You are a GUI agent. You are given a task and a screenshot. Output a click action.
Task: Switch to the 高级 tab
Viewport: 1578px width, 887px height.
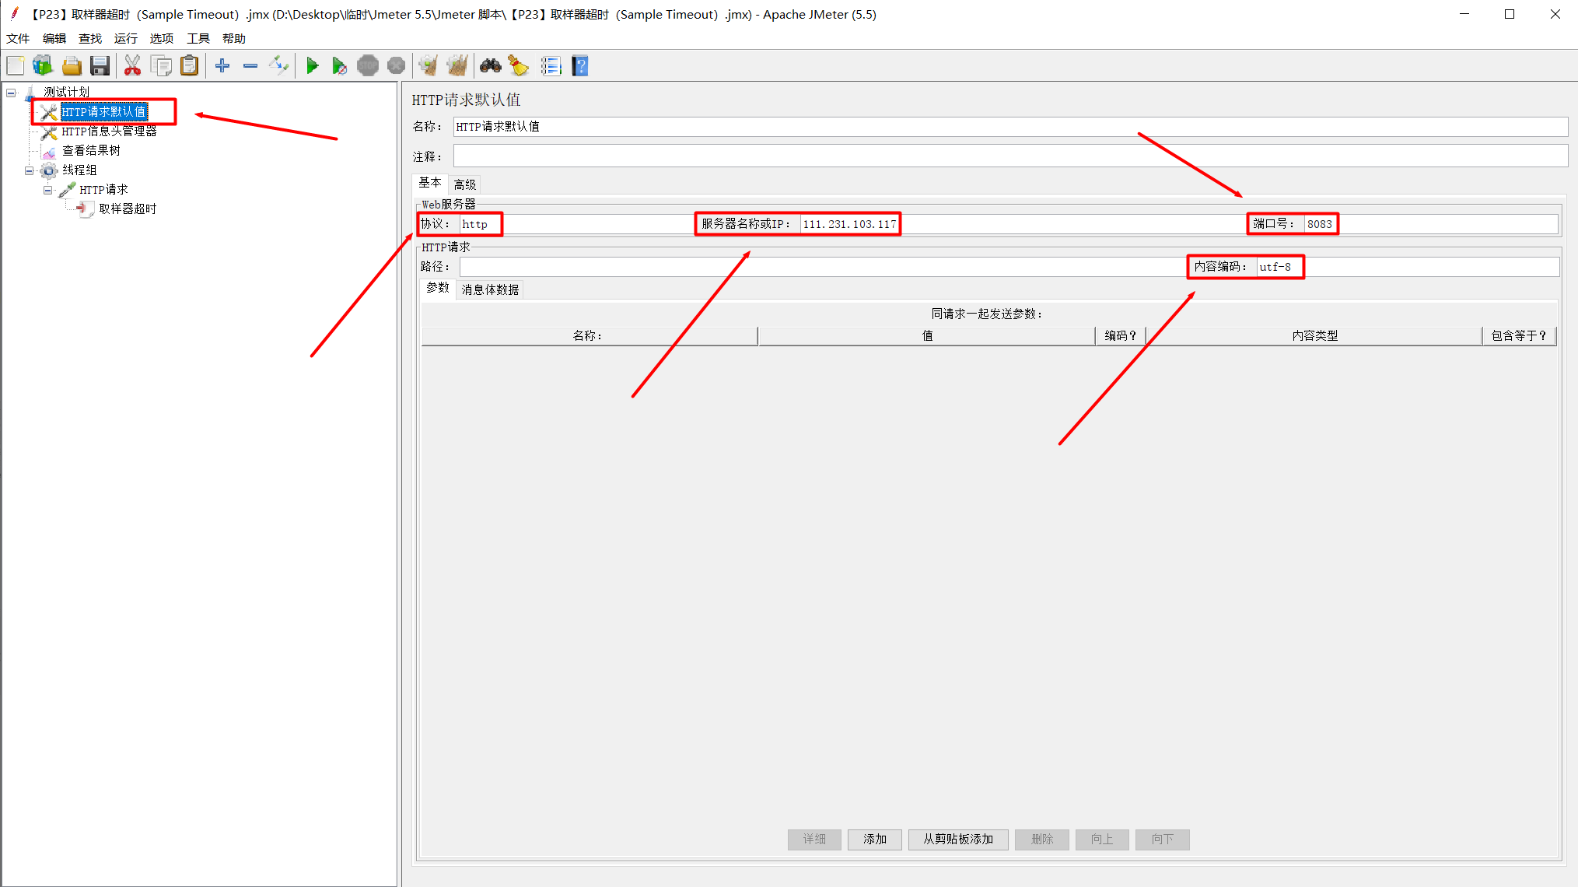coord(465,184)
